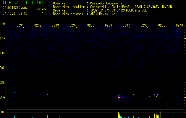Click the 0231 time marker

(x=20, y=25)
